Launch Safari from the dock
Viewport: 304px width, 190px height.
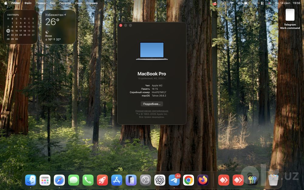point(59,180)
